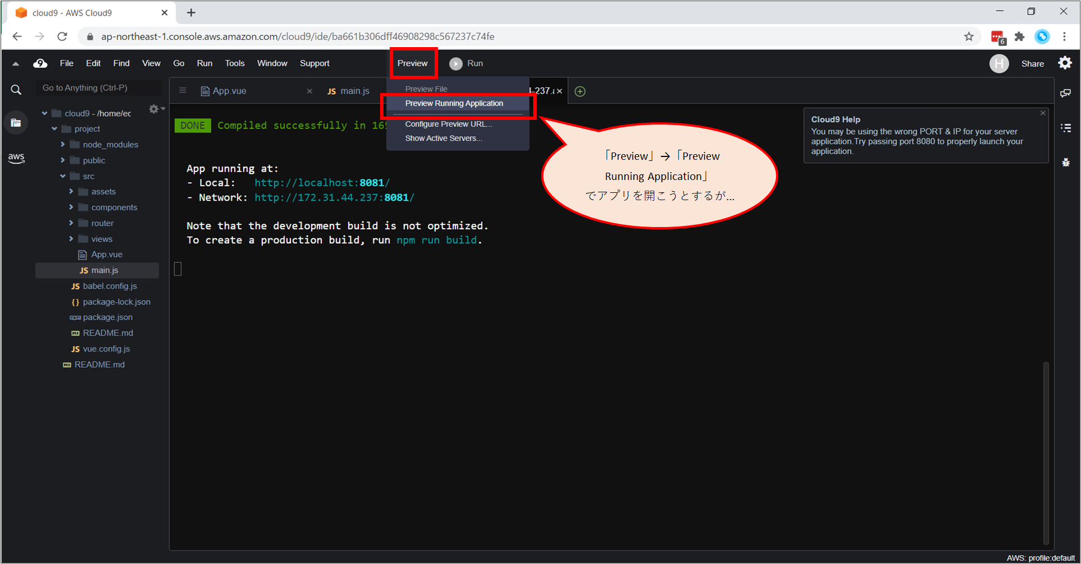Image resolution: width=1081 pixels, height=564 pixels.
Task: Open Cloud9 preferences gear icon
Action: tap(1065, 63)
